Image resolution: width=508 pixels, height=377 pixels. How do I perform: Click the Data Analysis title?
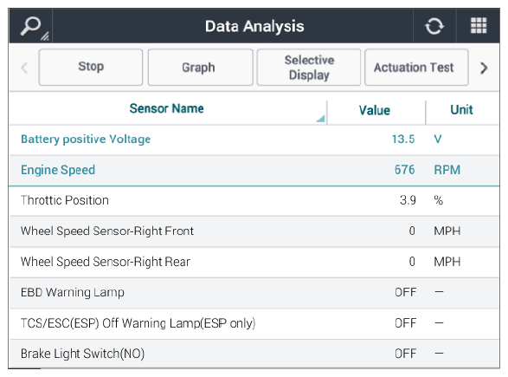coord(254,26)
